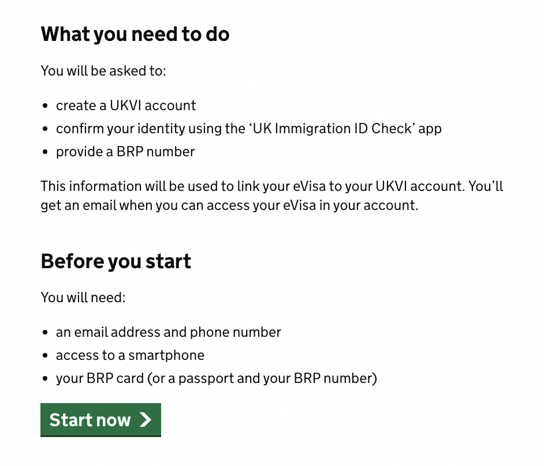544x466 pixels.
Task: Click '(or a passport and your BRP number)' text
Action: 262,378
